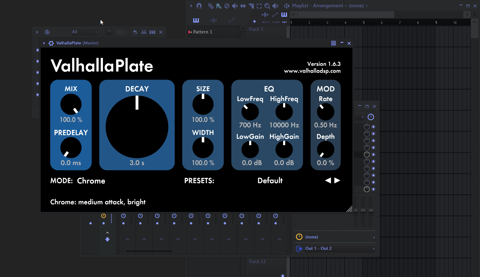This screenshot has height=277, width=480.
Task: Toggle the Playlist snap magnet icon
Action: [x=199, y=6]
